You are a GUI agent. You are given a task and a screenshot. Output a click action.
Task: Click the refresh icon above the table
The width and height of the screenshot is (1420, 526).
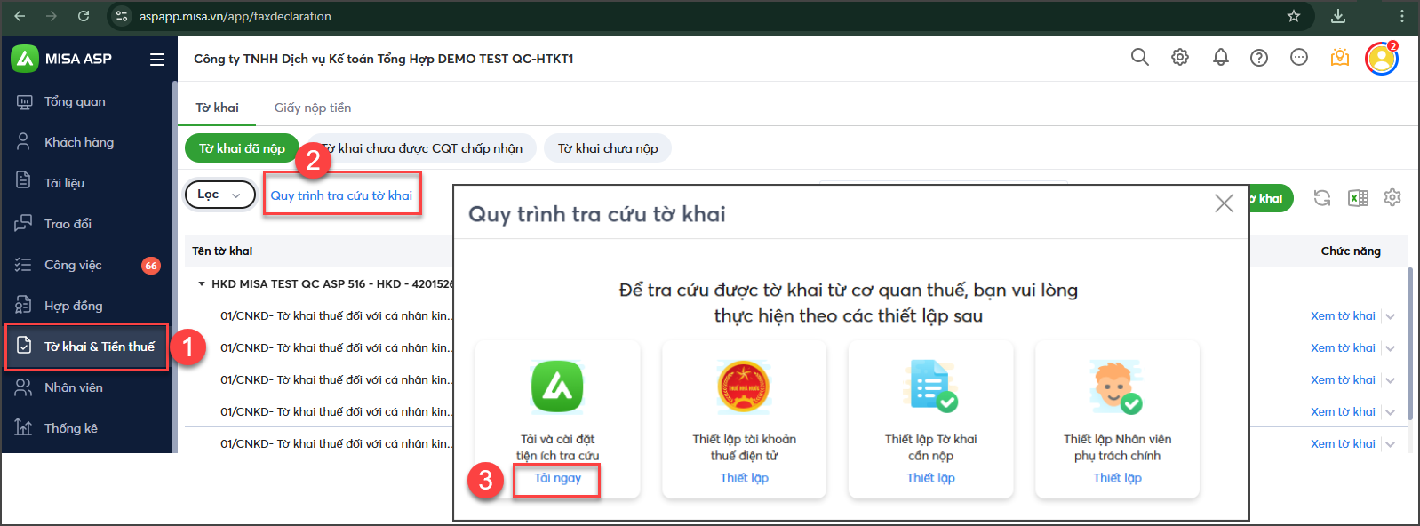1322,198
